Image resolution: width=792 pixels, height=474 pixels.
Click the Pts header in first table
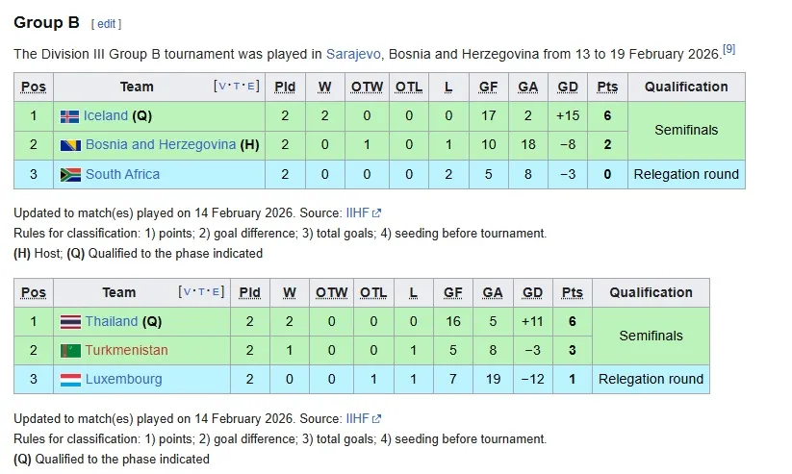tap(607, 87)
